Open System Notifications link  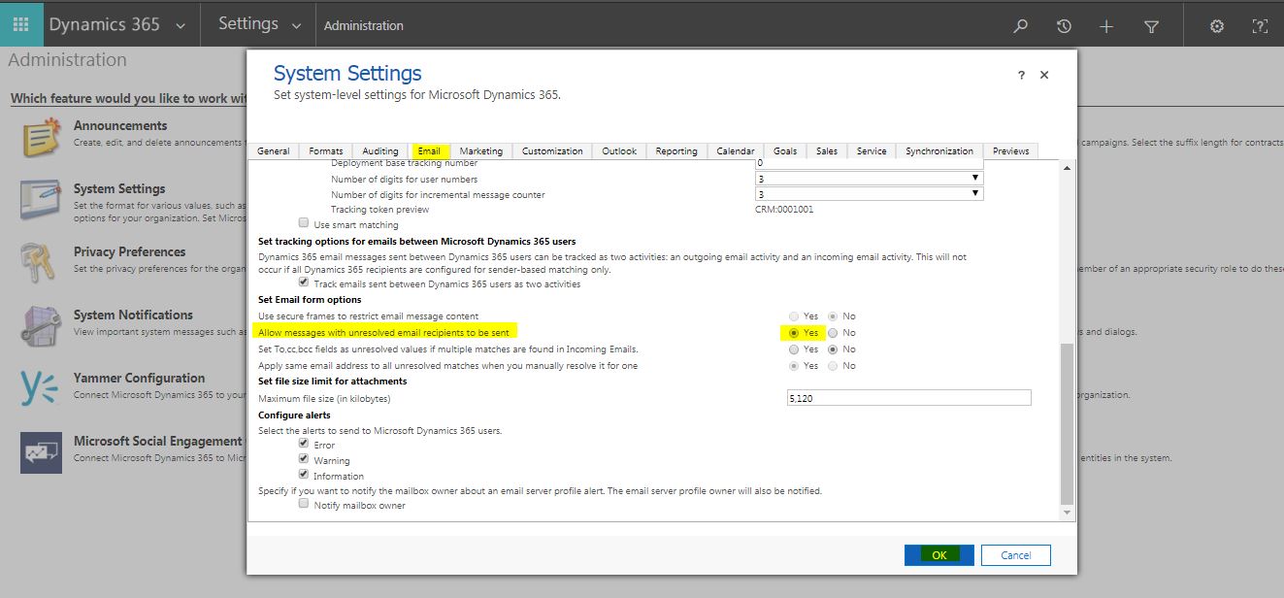(x=133, y=315)
